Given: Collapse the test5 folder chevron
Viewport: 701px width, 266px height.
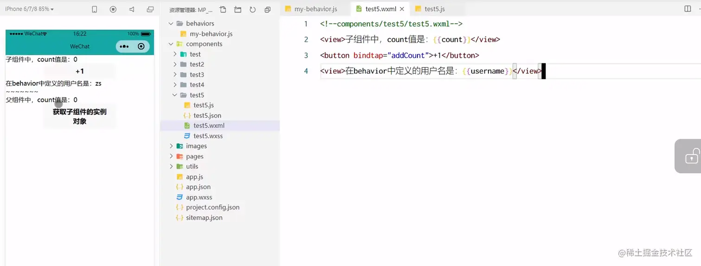Looking at the screenshot, I should pos(175,95).
